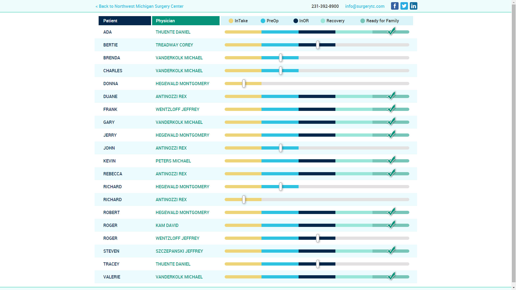The height and width of the screenshot is (290, 516).
Task: Click DONNA's InTake slider handle
Action: (244, 84)
